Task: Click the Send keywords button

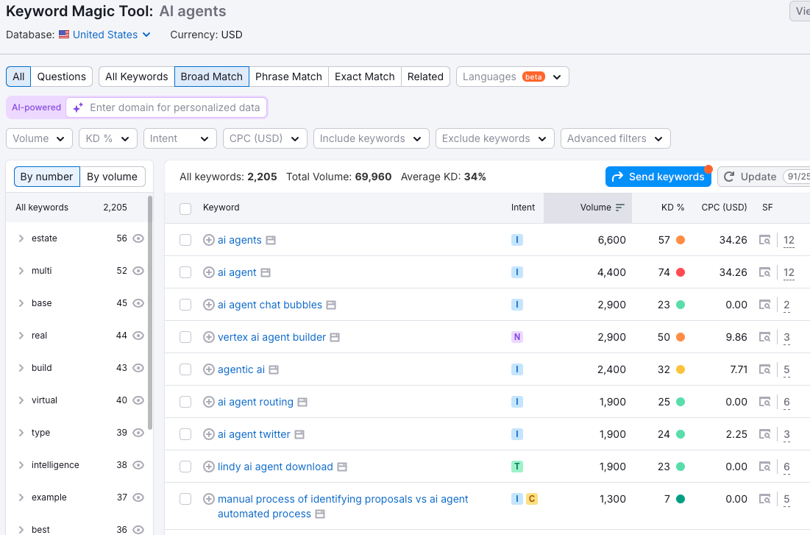Action: pyautogui.click(x=658, y=177)
